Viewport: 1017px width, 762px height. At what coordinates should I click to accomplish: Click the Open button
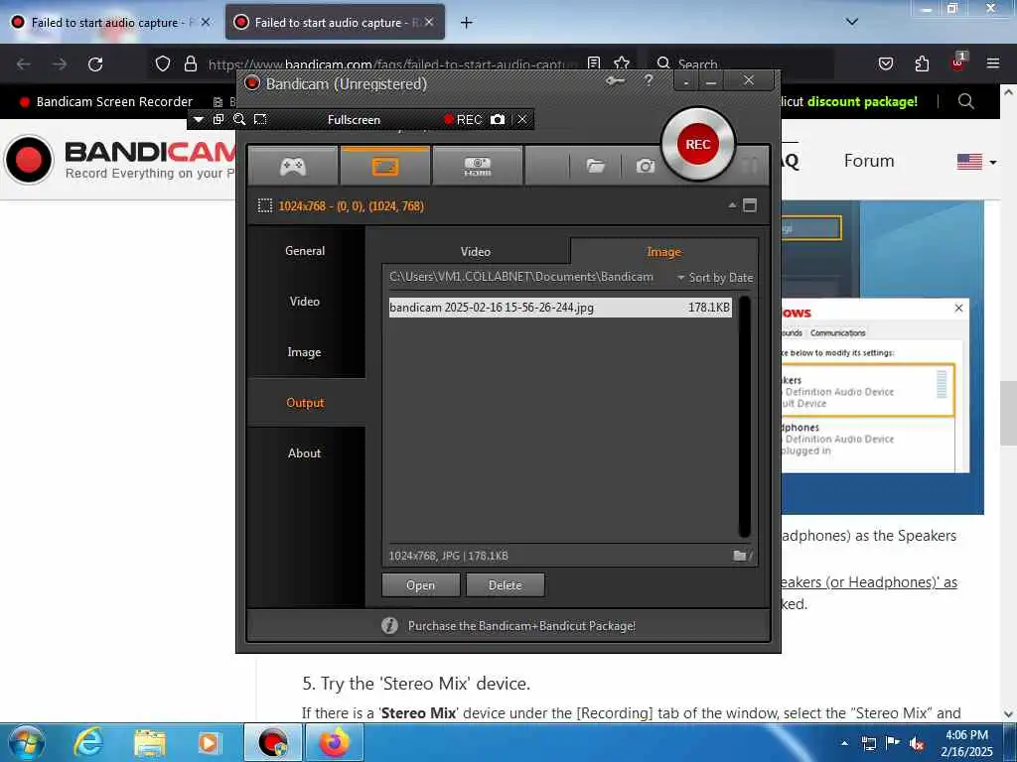click(421, 585)
